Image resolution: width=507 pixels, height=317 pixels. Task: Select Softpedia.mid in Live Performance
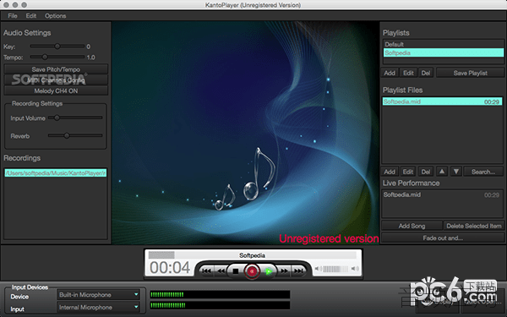tap(442, 194)
